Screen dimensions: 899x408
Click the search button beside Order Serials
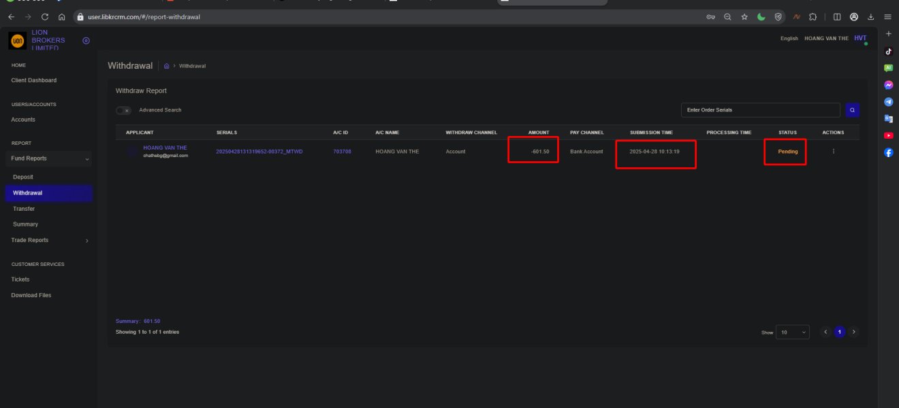[852, 109]
